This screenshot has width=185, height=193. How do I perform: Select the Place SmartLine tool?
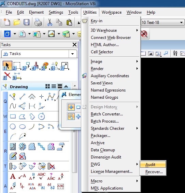pyautogui.click(x=13, y=97)
